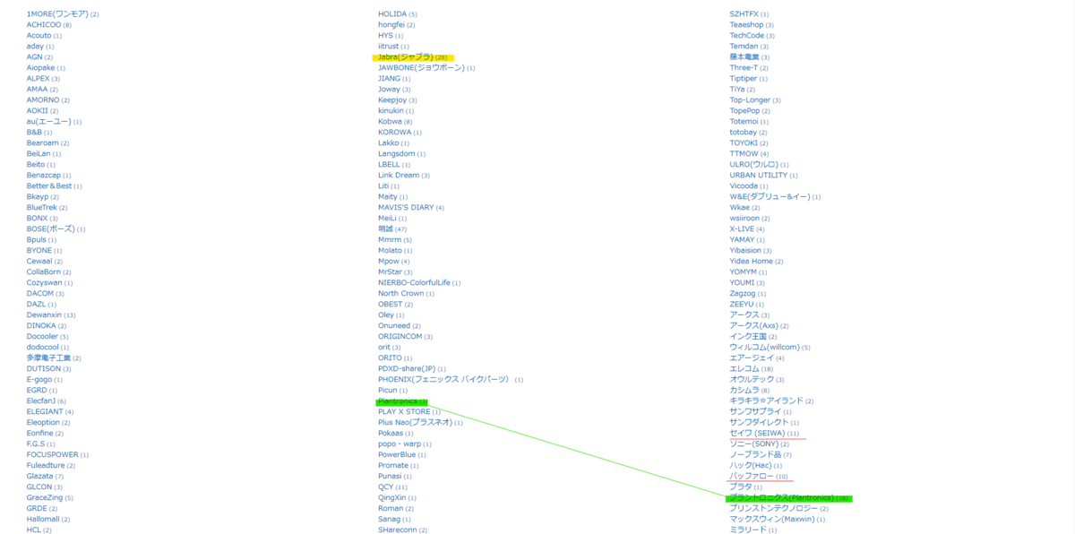This screenshot has width=1075, height=534.
Task: Open the 藤本電業 brand link
Action: pos(744,57)
